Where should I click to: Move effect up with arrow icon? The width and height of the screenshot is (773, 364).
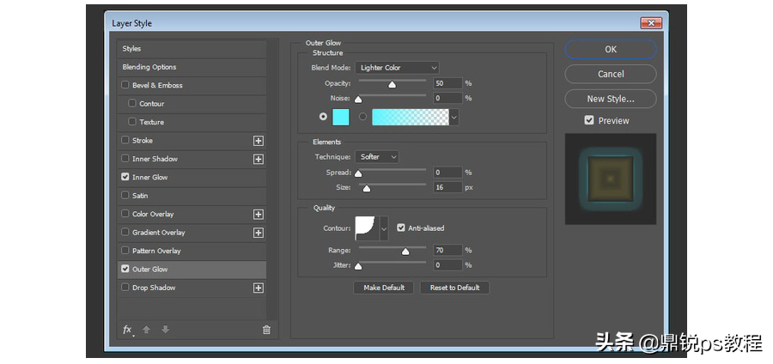pos(146,330)
